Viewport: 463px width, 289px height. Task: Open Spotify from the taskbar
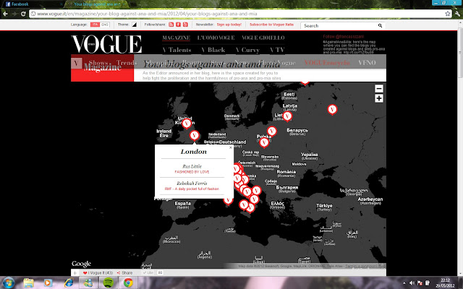coord(109,282)
